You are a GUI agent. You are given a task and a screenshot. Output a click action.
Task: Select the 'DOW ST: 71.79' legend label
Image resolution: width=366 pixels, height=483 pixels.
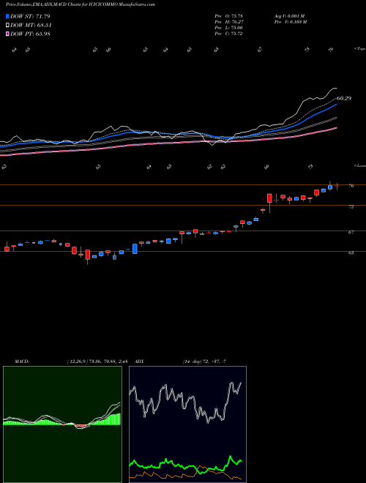tap(30, 16)
